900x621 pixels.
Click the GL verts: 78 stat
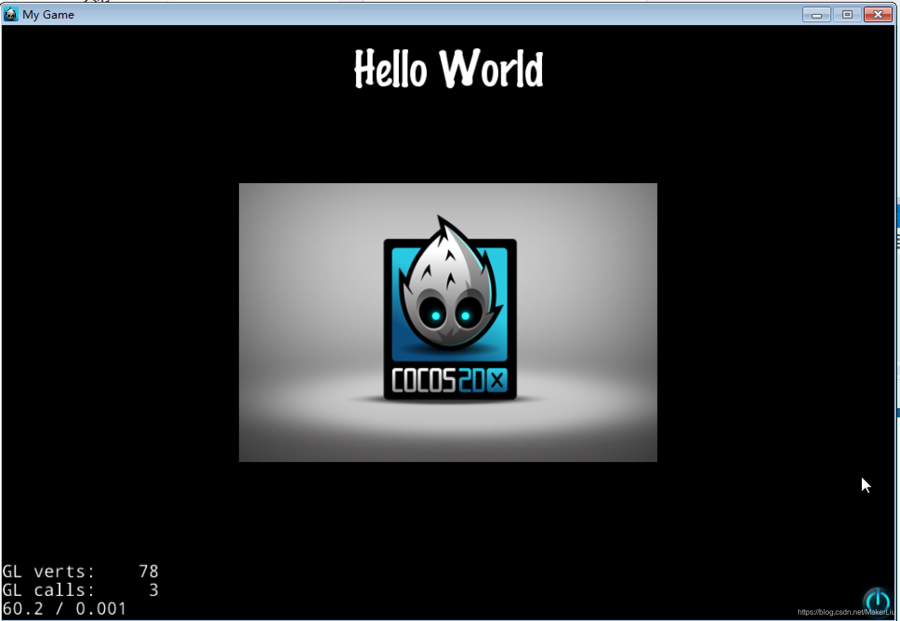(x=80, y=571)
